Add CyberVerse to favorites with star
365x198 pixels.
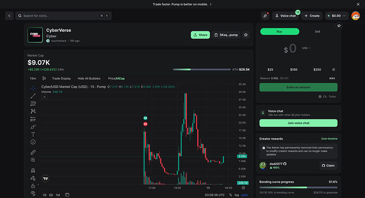click(x=246, y=35)
